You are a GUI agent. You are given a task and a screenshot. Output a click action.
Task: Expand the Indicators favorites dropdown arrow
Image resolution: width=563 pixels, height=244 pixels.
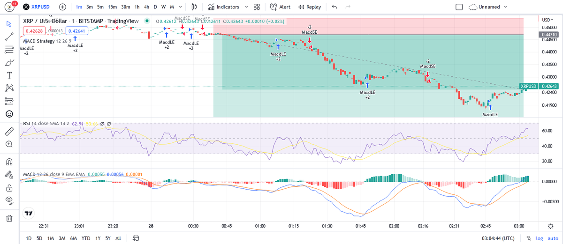click(245, 7)
